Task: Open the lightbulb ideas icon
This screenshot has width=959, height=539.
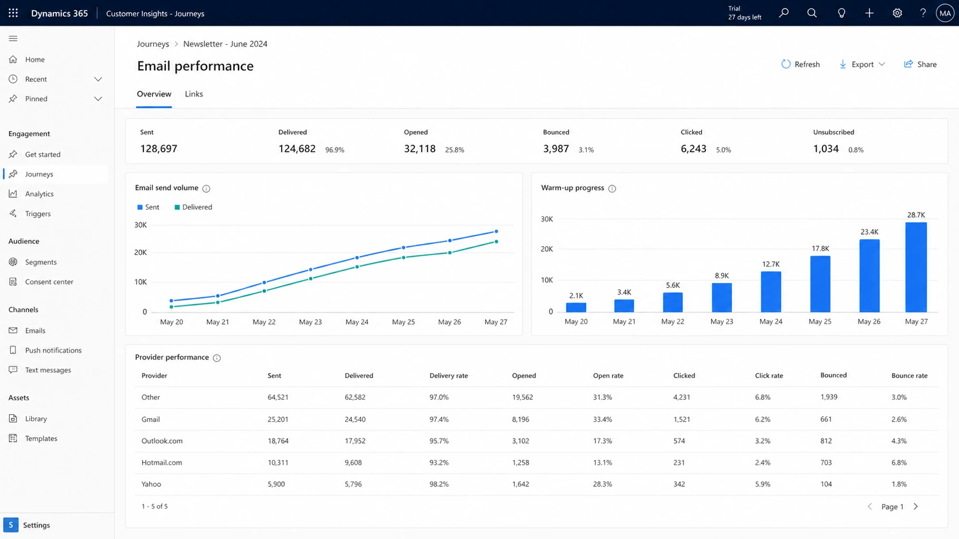Action: pos(841,13)
